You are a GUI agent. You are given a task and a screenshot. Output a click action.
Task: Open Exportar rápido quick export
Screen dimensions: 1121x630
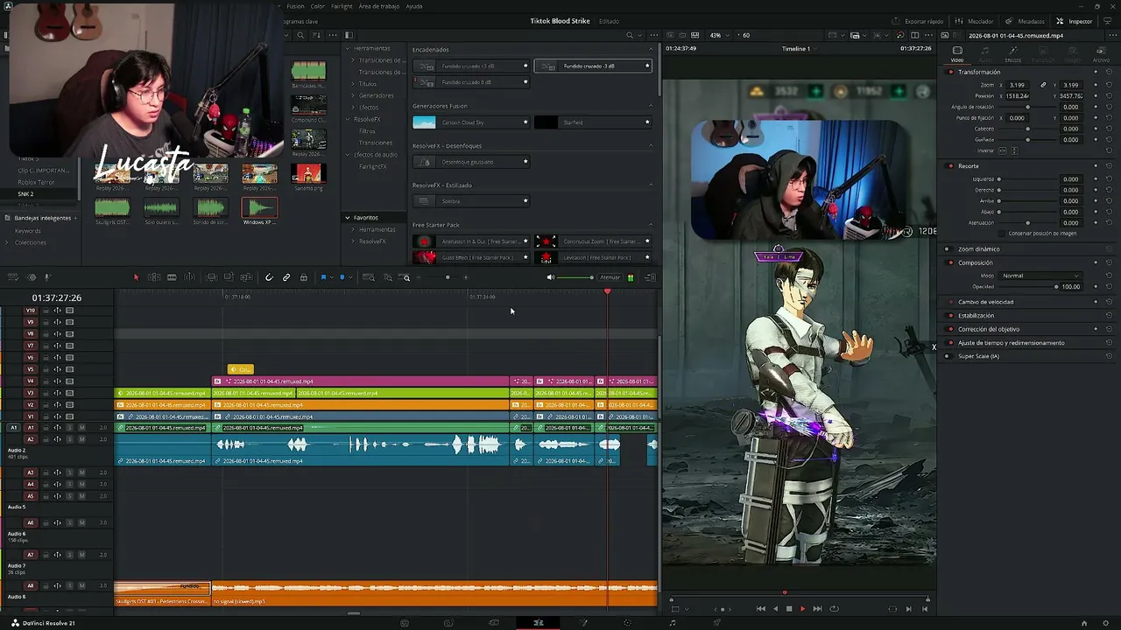point(918,21)
